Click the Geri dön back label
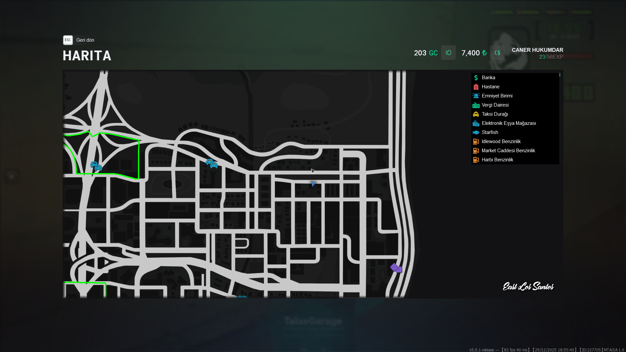The image size is (626, 352). (x=85, y=40)
